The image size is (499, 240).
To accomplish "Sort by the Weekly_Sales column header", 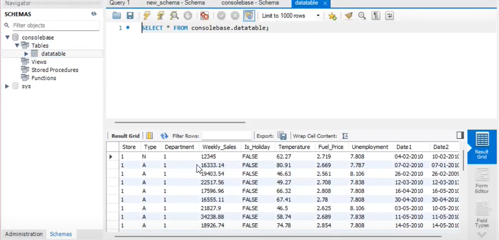I will tap(219, 147).
